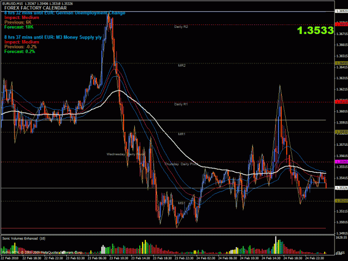
Task: Click the '23 Feb 18:30' time label
Action: coord(162,258)
